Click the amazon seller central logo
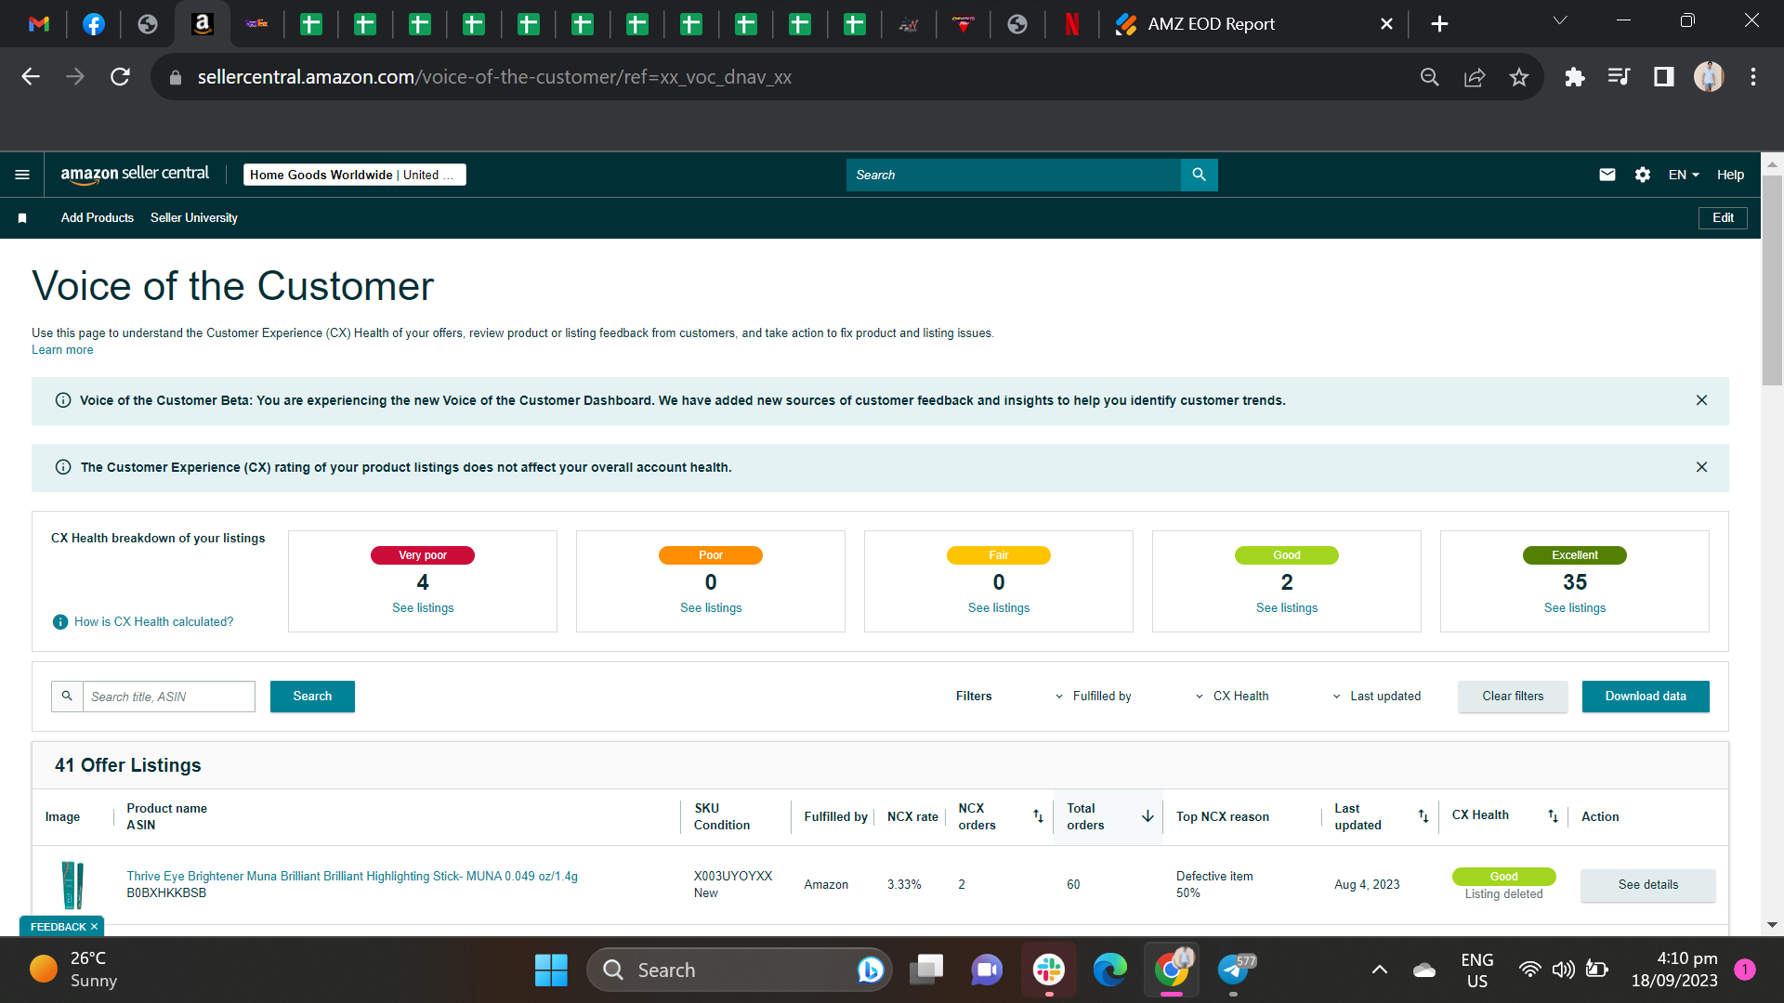This screenshot has height=1003, width=1784. pyautogui.click(x=135, y=175)
